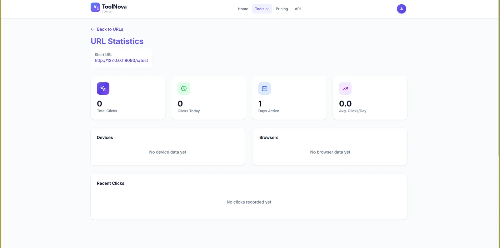500x248 pixels.
Task: Click the ToolNova brand name
Action: [x=114, y=7]
